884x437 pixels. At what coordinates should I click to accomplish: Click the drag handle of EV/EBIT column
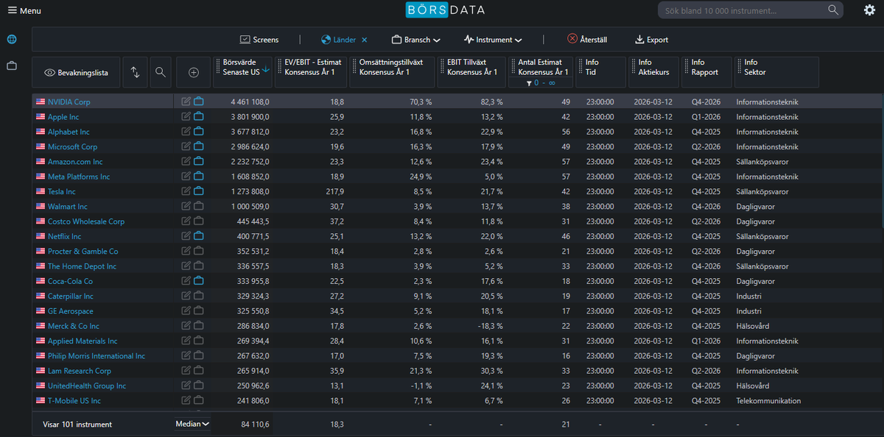coord(280,67)
